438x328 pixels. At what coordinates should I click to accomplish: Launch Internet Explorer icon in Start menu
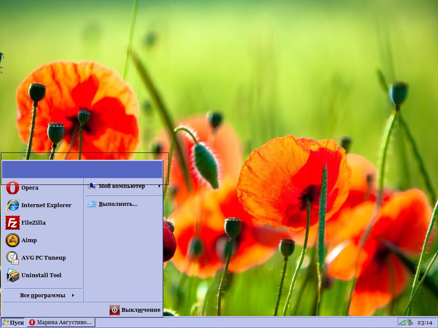[12, 205]
